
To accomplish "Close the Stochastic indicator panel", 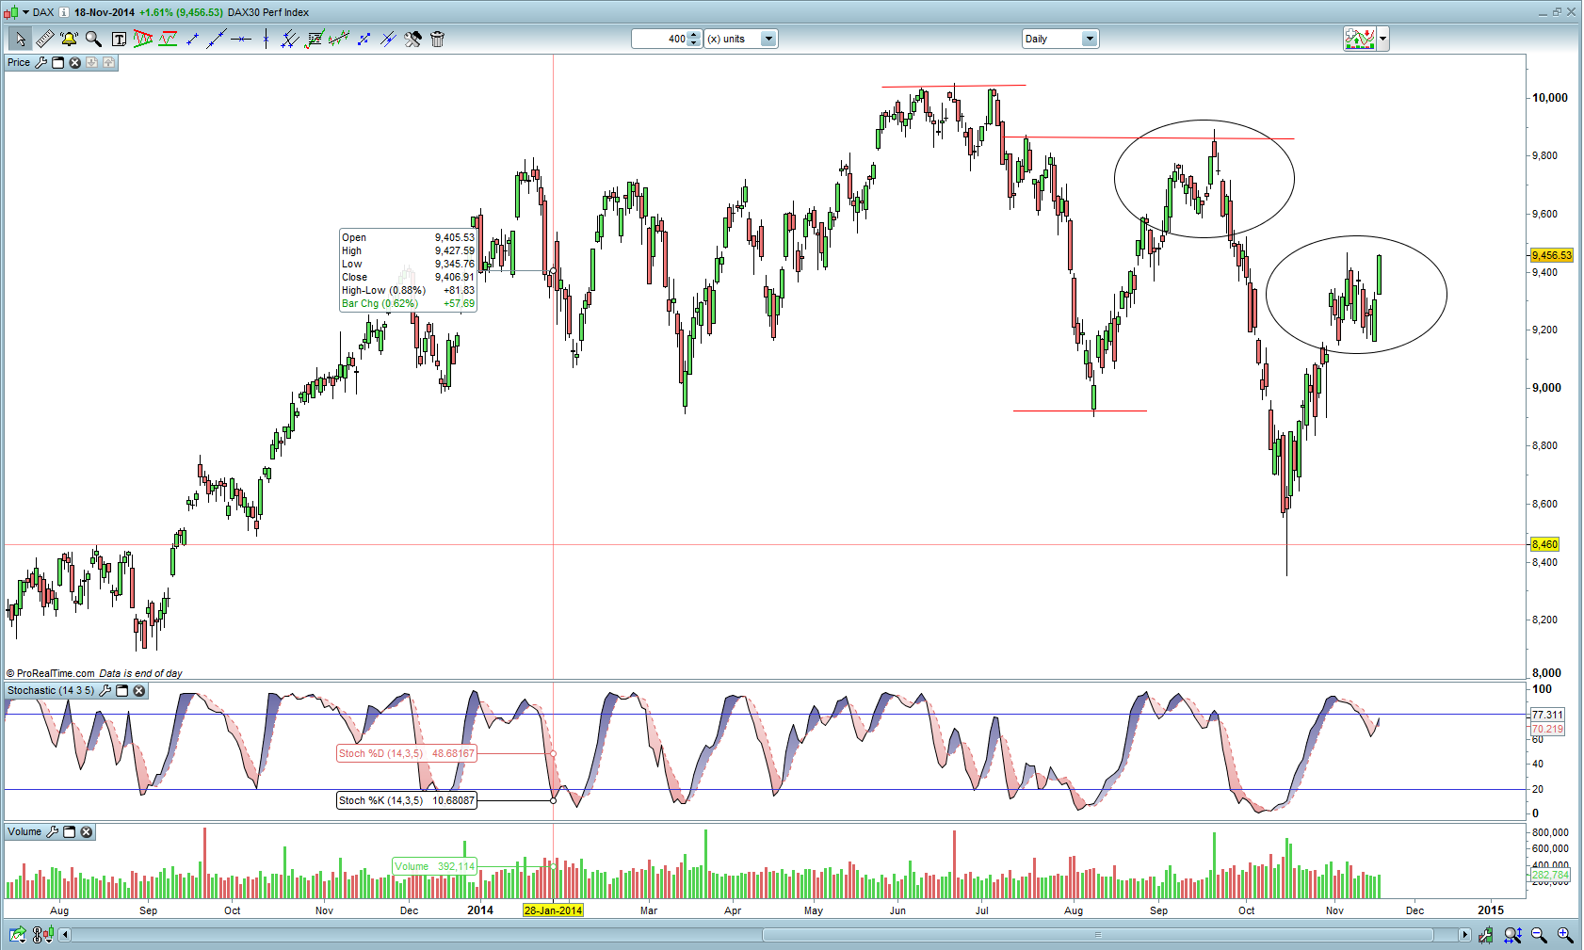I will click(138, 691).
